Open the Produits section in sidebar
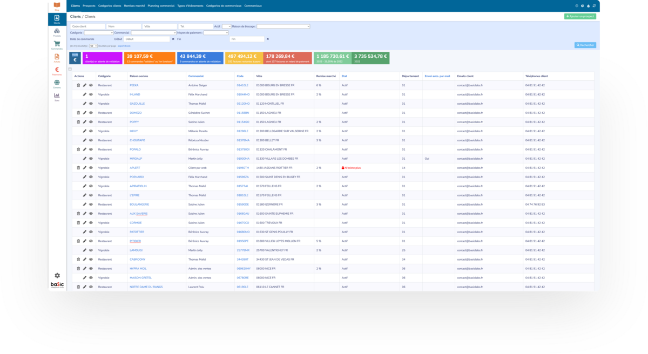648x354 pixels. (x=57, y=32)
